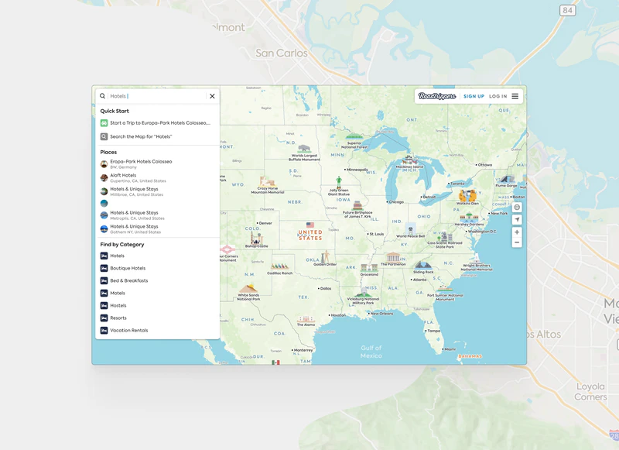The width and height of the screenshot is (619, 450).
Task: Click the Fort Sumter National Monument marker
Action: click(x=445, y=290)
